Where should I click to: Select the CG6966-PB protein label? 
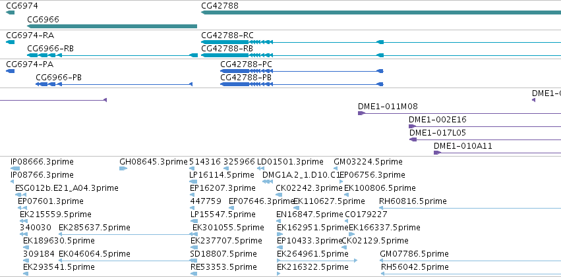[59, 77]
